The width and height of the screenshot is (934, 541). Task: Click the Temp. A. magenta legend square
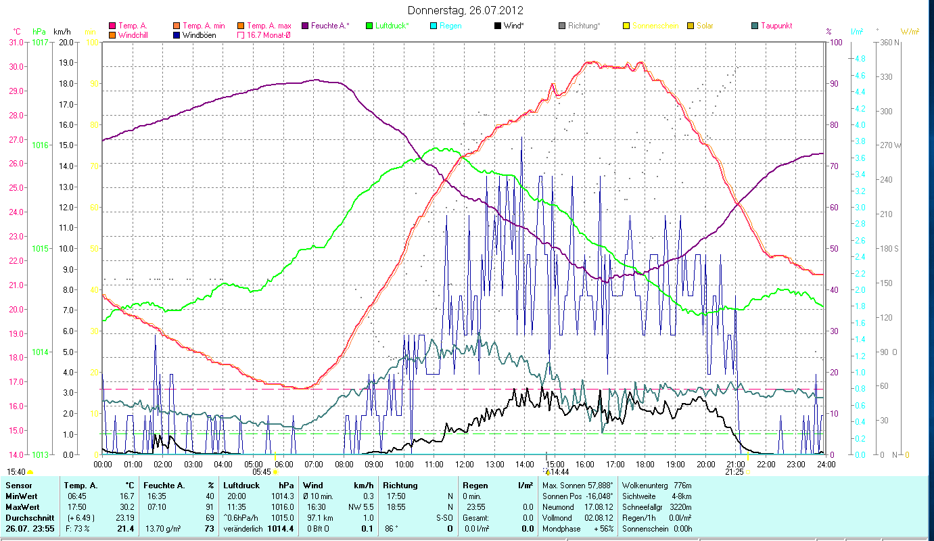[112, 26]
